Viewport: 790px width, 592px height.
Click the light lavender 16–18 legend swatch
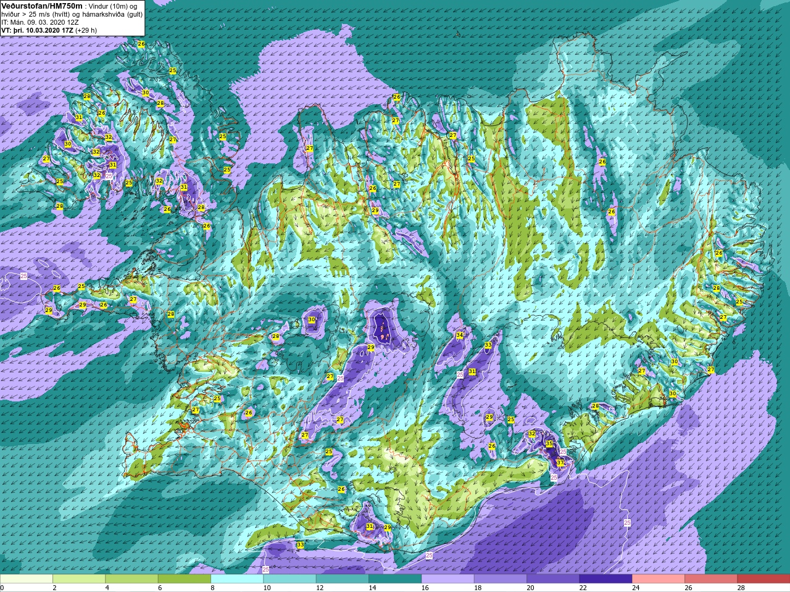point(447,579)
